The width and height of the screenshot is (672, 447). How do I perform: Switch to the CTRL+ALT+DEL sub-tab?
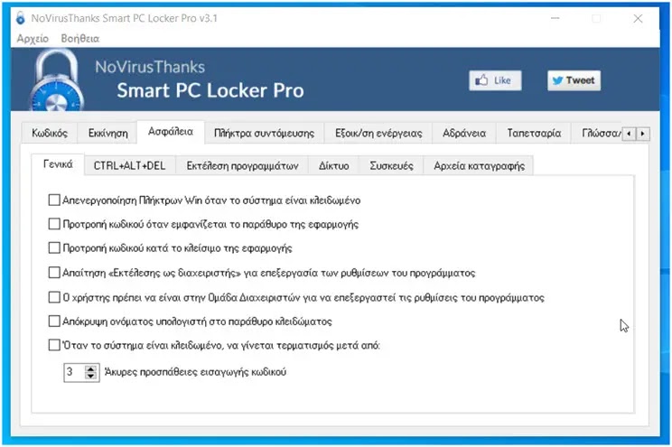click(129, 166)
